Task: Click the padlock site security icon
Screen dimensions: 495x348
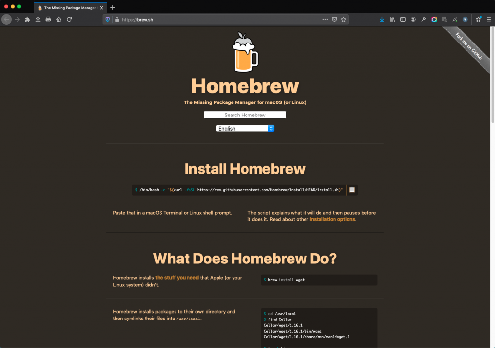Action: (x=117, y=20)
